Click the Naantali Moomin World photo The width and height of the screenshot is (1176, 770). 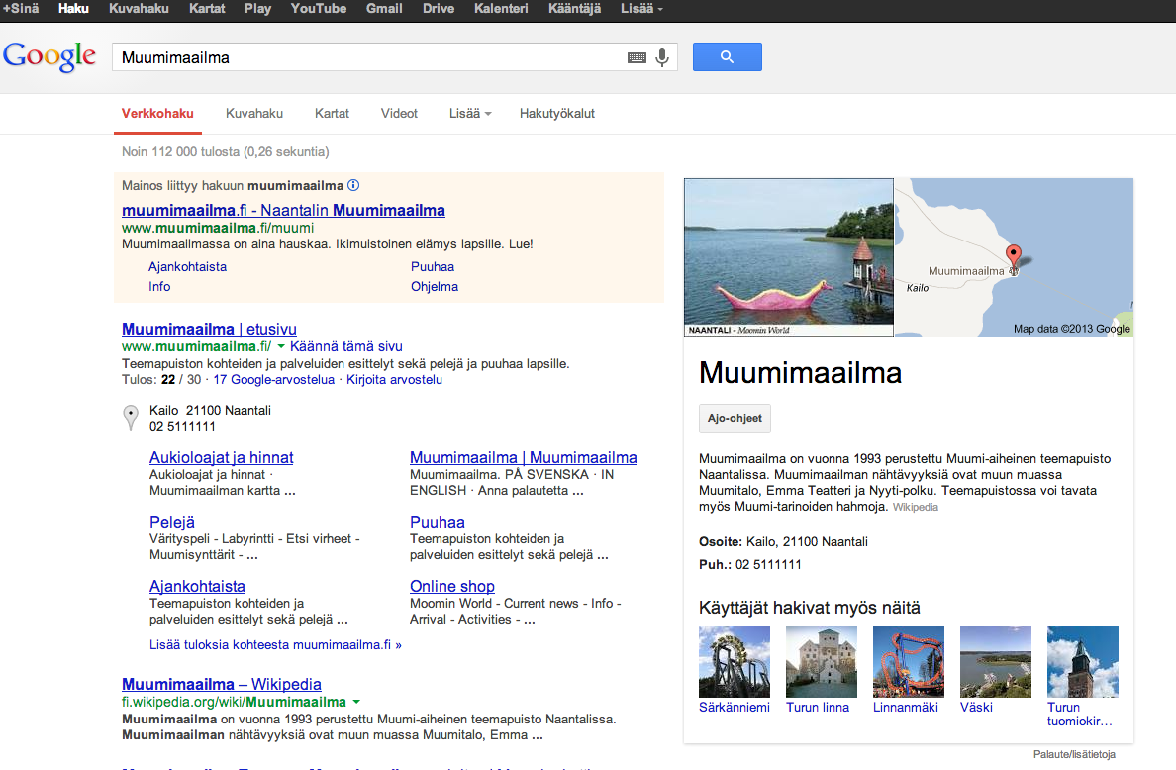[x=789, y=257]
